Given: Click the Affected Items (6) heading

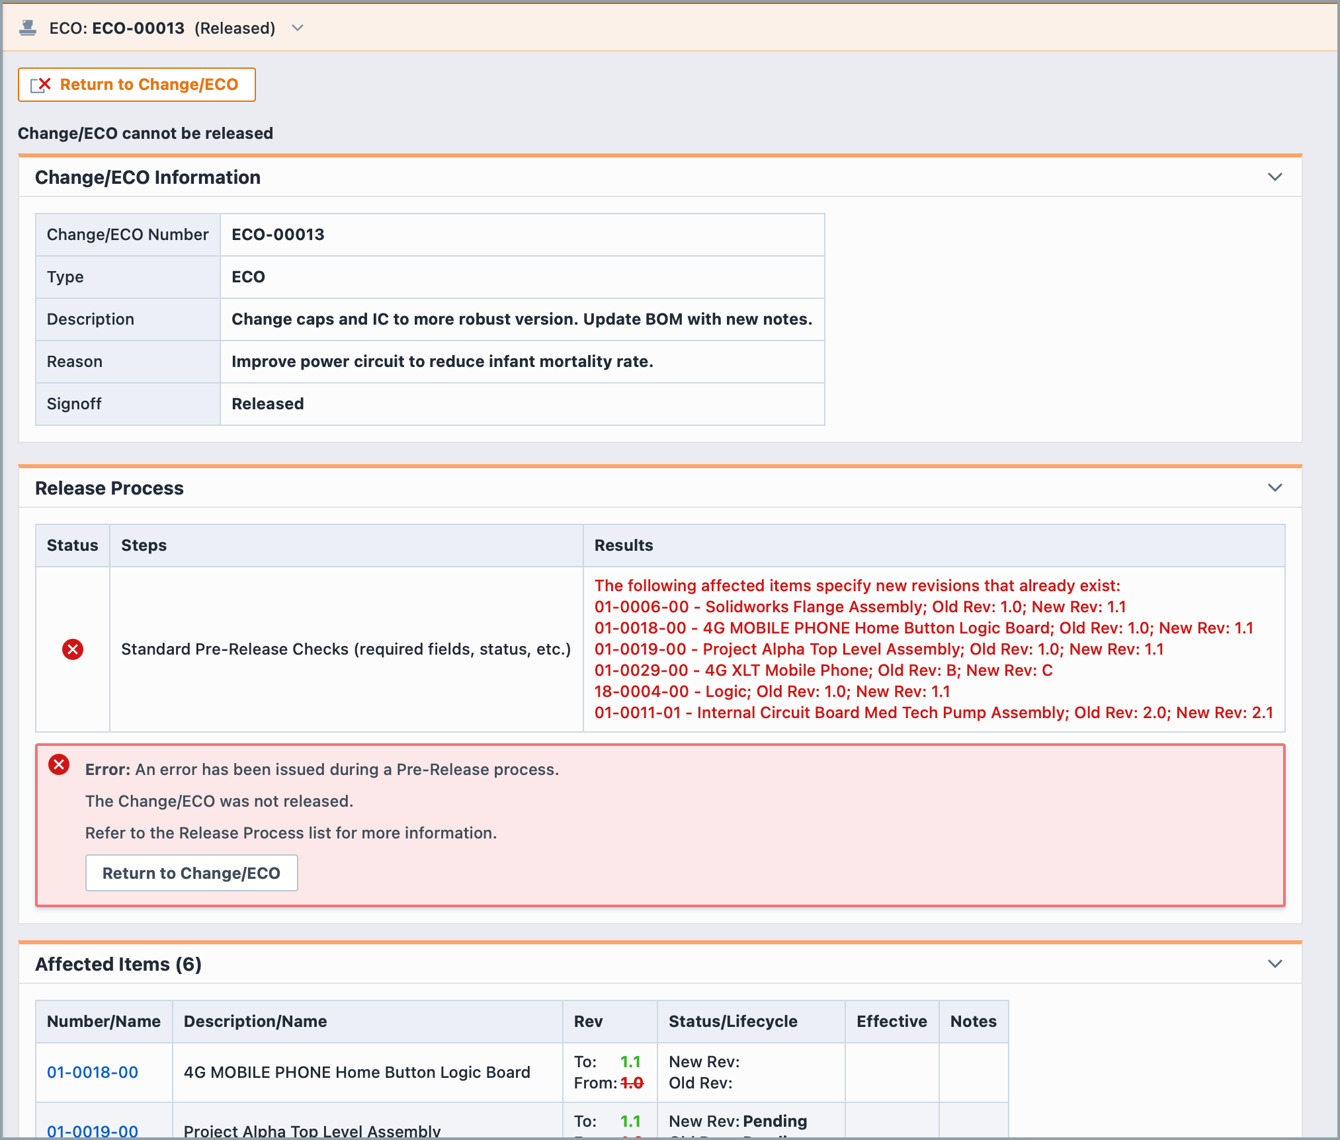Looking at the screenshot, I should tap(118, 964).
